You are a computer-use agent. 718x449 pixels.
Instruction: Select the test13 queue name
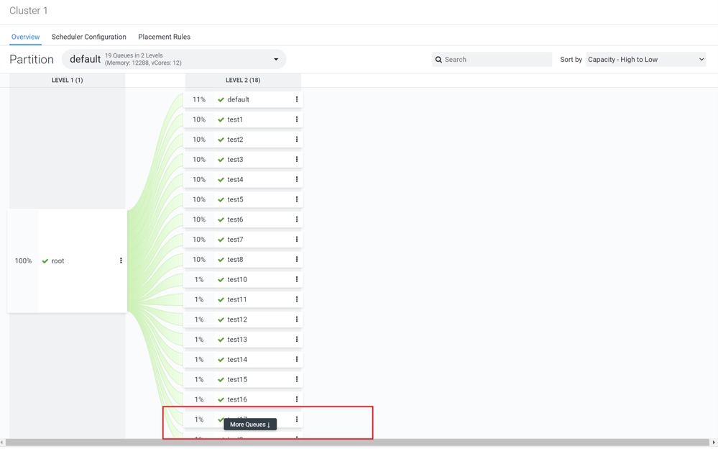237,340
